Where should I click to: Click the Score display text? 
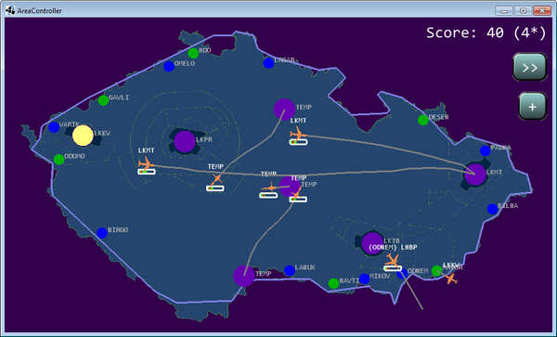click(486, 32)
